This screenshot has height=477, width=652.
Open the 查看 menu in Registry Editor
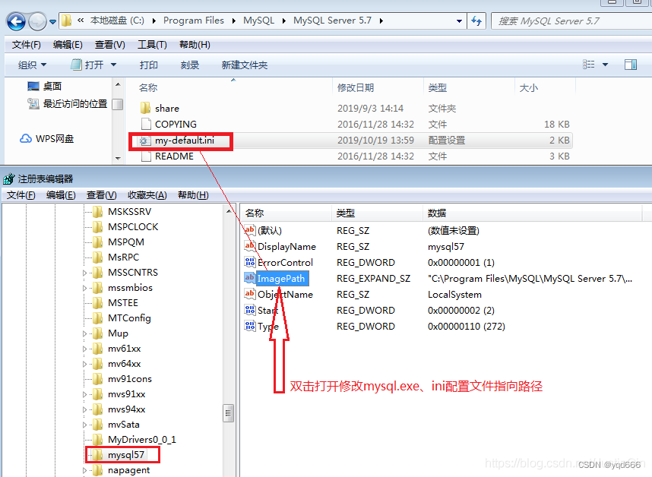[100, 194]
